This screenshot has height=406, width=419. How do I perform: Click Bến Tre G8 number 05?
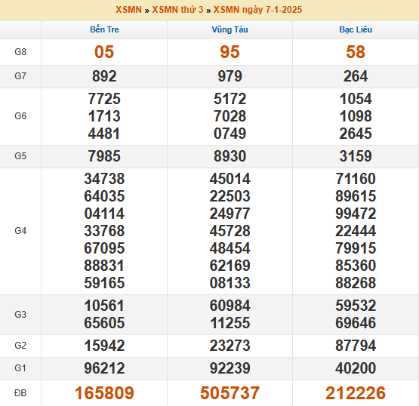coord(104,52)
